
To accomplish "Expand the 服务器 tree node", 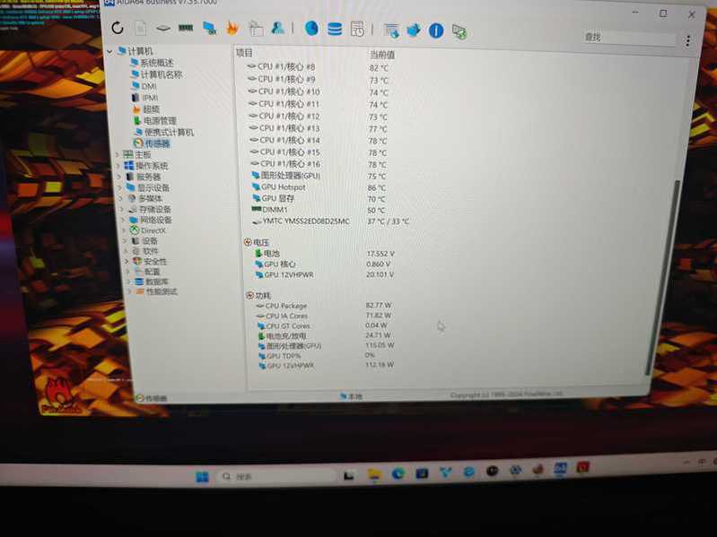I will pos(120,177).
